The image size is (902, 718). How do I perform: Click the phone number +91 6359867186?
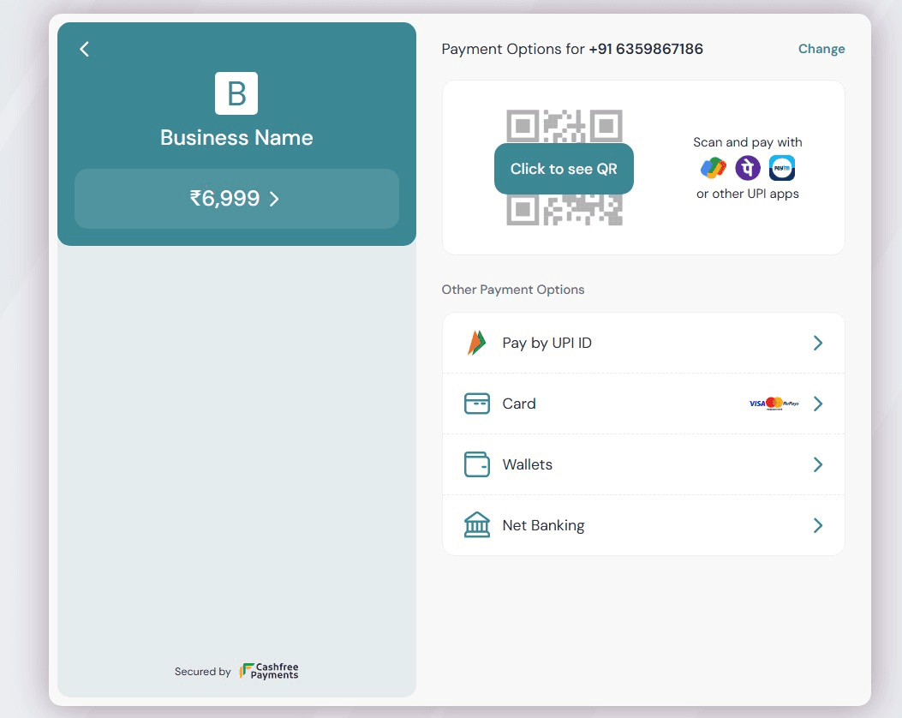(x=645, y=49)
